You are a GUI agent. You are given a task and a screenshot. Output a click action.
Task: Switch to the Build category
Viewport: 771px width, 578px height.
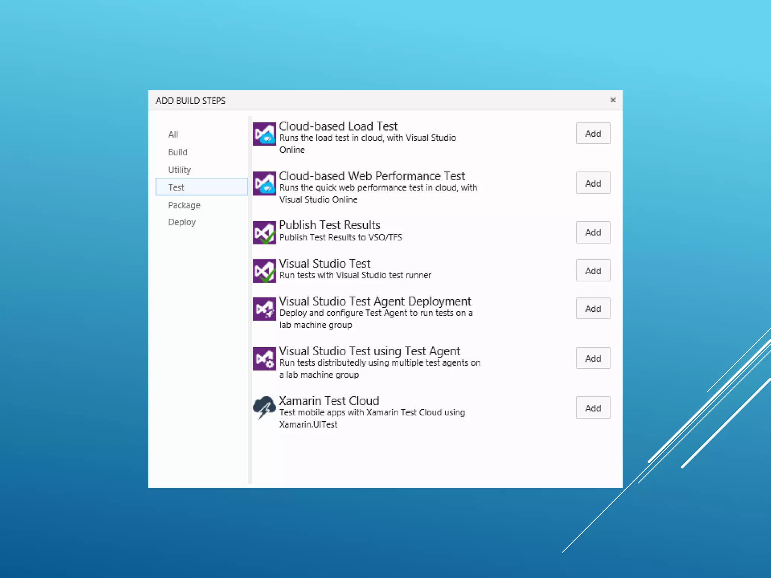pos(178,152)
